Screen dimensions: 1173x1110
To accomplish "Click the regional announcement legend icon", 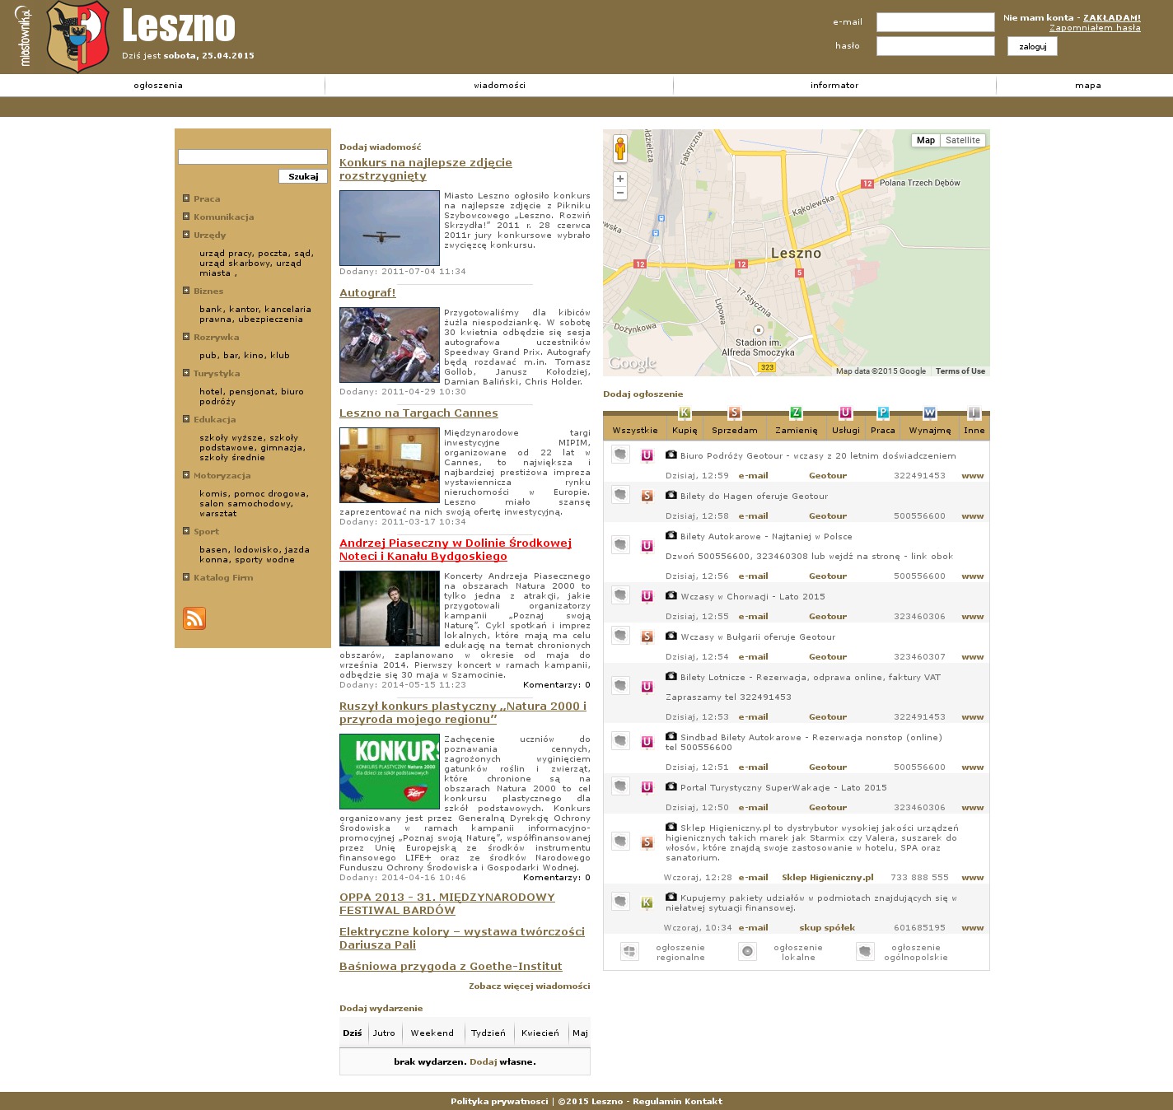I will (x=629, y=952).
